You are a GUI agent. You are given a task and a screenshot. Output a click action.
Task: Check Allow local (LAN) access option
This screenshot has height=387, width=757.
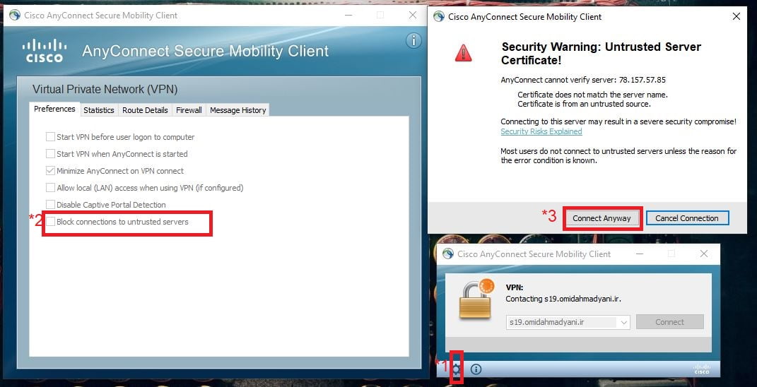pyautogui.click(x=50, y=188)
